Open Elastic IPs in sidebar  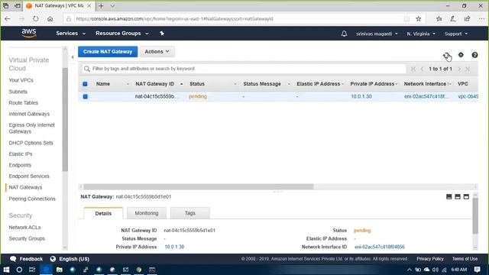point(21,154)
